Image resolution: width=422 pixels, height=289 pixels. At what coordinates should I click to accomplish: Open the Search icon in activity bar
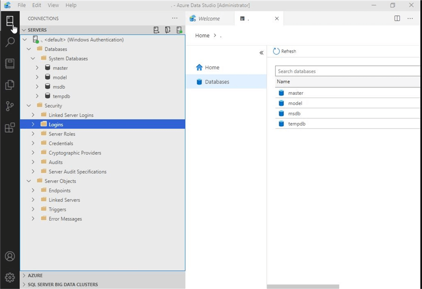[x=10, y=42]
